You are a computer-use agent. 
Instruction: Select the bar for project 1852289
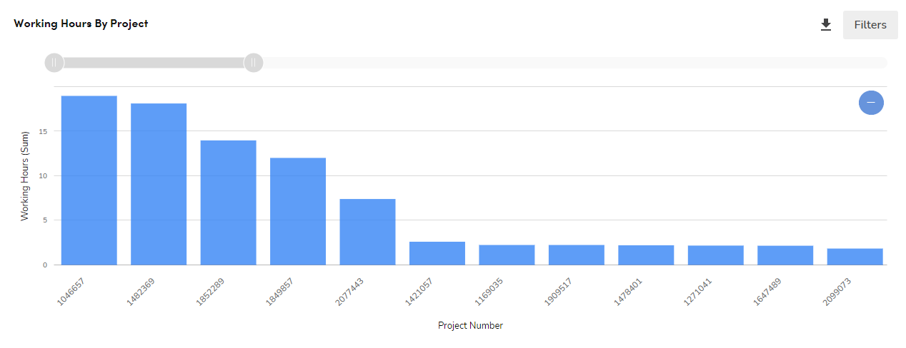[x=229, y=203]
